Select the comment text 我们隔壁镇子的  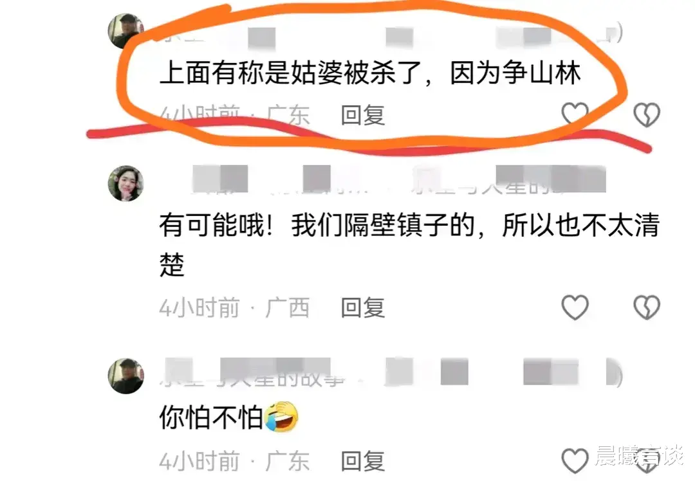[384, 225]
